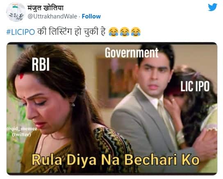Click the RBI label in the meme
This screenshot has width=223, height=179.
point(41,64)
